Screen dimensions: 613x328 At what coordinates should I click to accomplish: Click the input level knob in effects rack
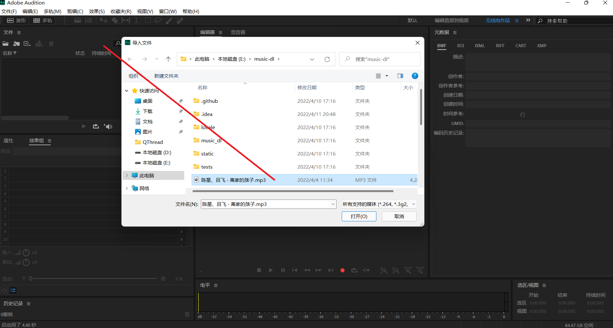pos(26,253)
